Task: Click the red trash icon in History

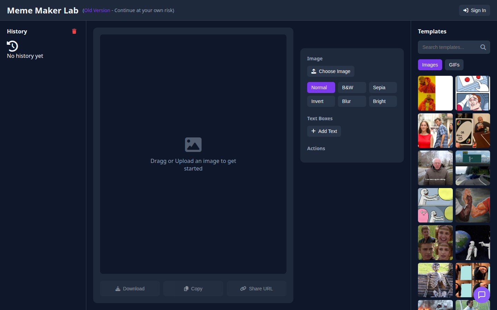Action: coord(74,31)
